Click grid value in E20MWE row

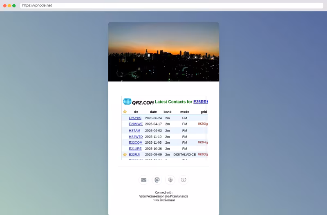click(x=203, y=124)
